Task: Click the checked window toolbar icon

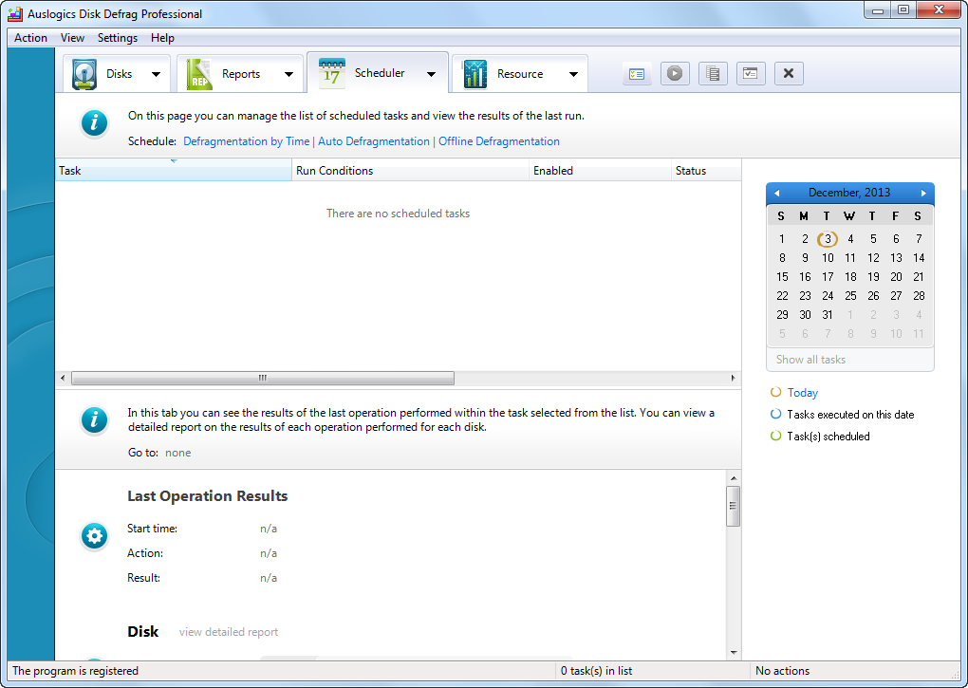Action: pos(751,73)
